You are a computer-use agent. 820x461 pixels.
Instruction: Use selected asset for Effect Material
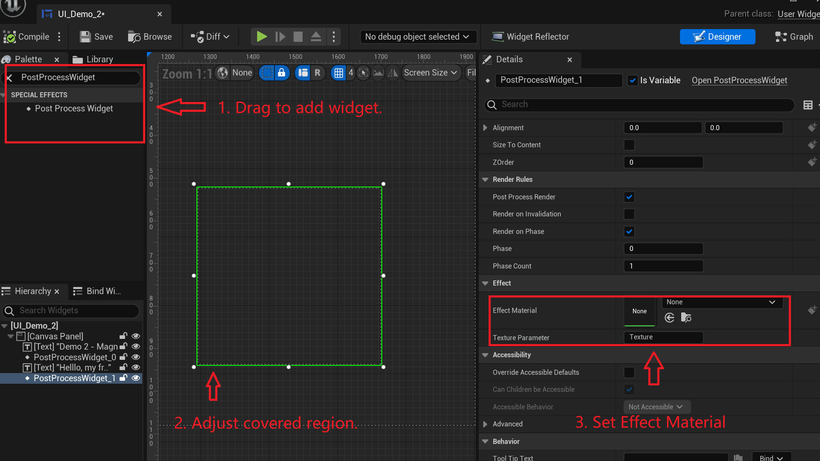coord(669,318)
